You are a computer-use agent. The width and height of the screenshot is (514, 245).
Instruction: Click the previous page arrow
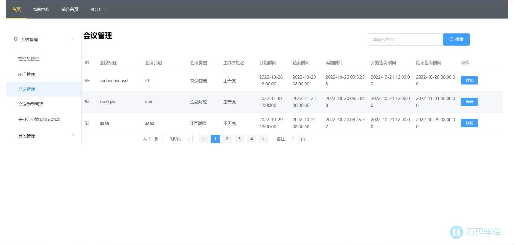(203, 139)
